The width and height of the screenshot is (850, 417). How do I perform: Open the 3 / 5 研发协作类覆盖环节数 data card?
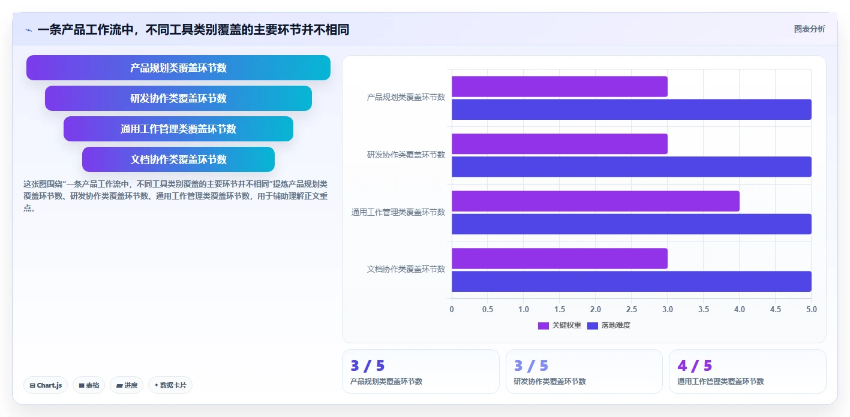tap(584, 371)
